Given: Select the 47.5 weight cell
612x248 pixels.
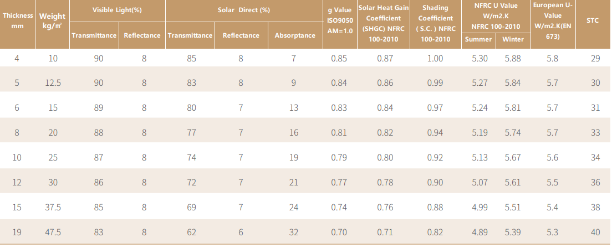Looking at the screenshot, I should [x=53, y=232].
